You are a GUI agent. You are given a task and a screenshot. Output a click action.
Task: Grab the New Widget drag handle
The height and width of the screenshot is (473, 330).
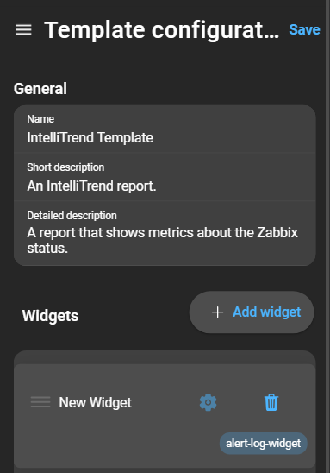[40, 402]
